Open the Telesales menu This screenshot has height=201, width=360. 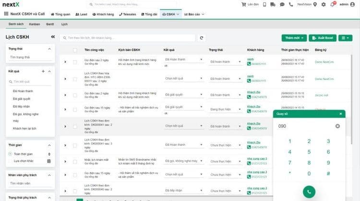(x=127, y=14)
